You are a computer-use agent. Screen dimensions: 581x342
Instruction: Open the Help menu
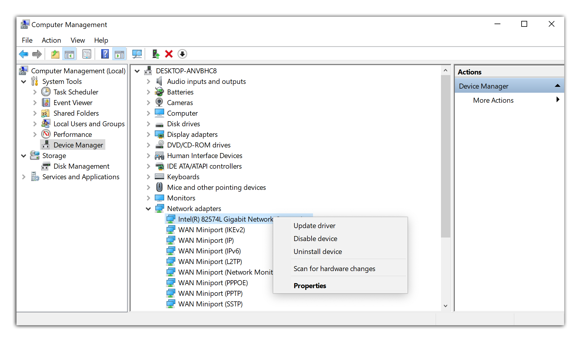[x=101, y=40]
